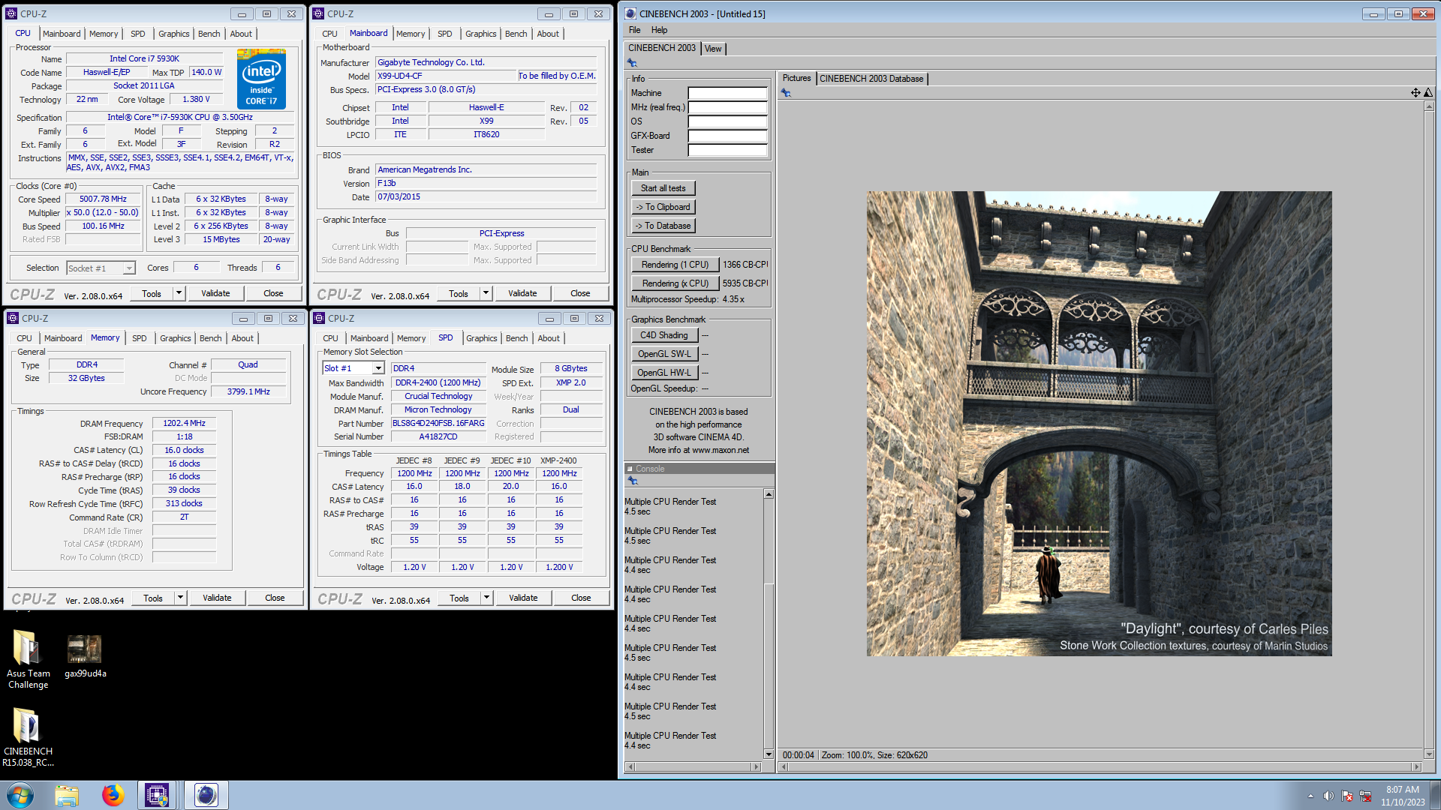The width and height of the screenshot is (1441, 810).
Task: Click the rendered Daylight picture
Action: click(x=1100, y=424)
